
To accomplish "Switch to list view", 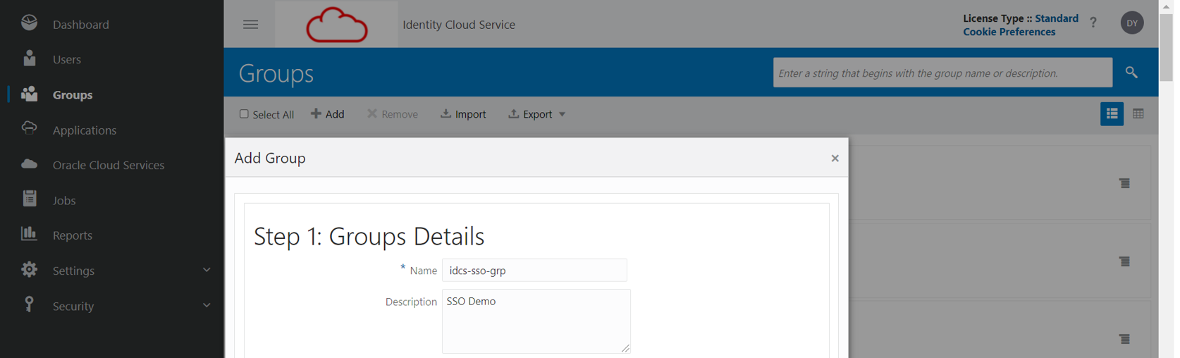I will tap(1112, 113).
